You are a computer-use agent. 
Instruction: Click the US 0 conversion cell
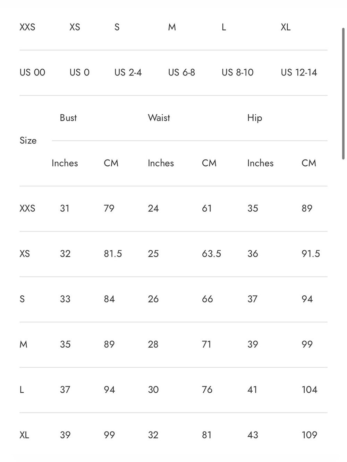click(x=79, y=72)
